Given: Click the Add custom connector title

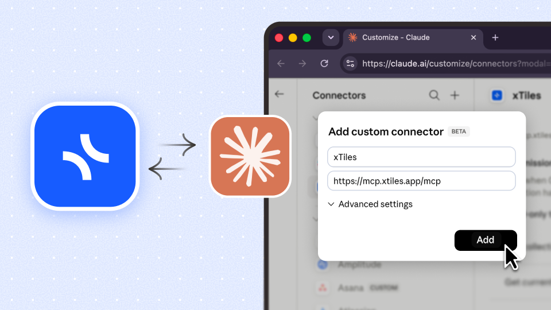Looking at the screenshot, I should click(386, 132).
